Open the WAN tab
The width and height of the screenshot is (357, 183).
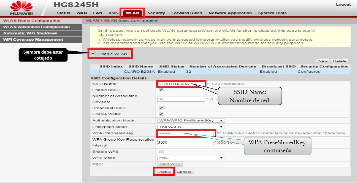pyautogui.click(x=82, y=13)
